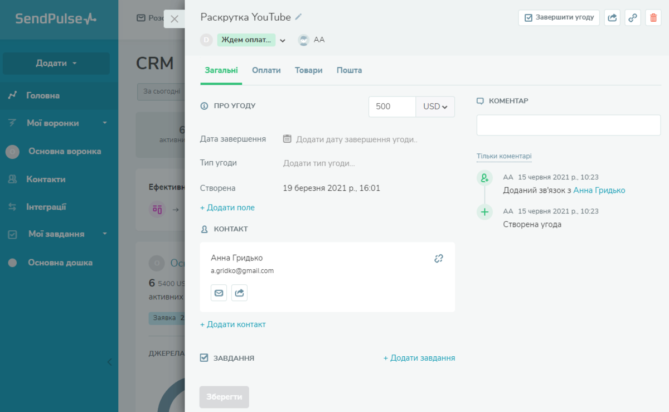The image size is (669, 412).
Task: Unlink contact Анна Гридько with chain icon
Action: [439, 259]
